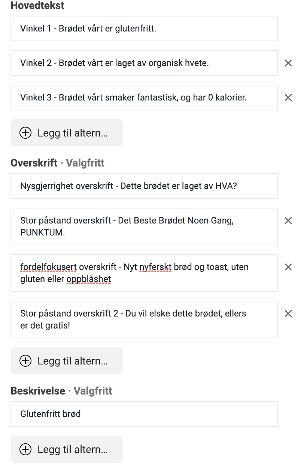Viewport: 307px width, 468px height.
Task: Click plus icon under Hovedtekst section
Action: tap(25, 133)
